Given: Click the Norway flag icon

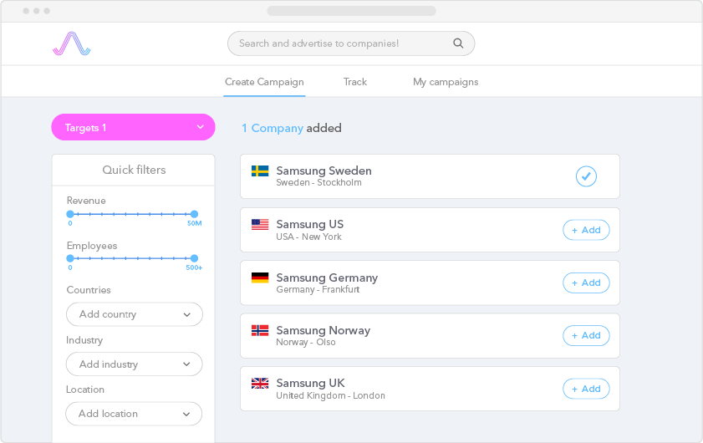Looking at the screenshot, I should (260, 330).
